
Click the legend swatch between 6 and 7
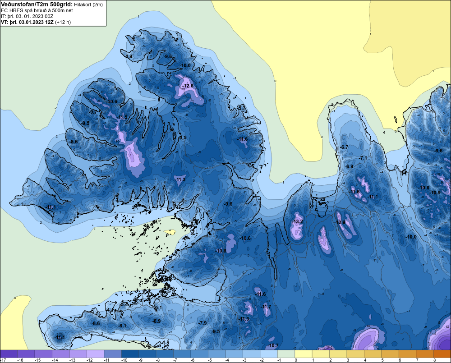(x=408, y=354)
